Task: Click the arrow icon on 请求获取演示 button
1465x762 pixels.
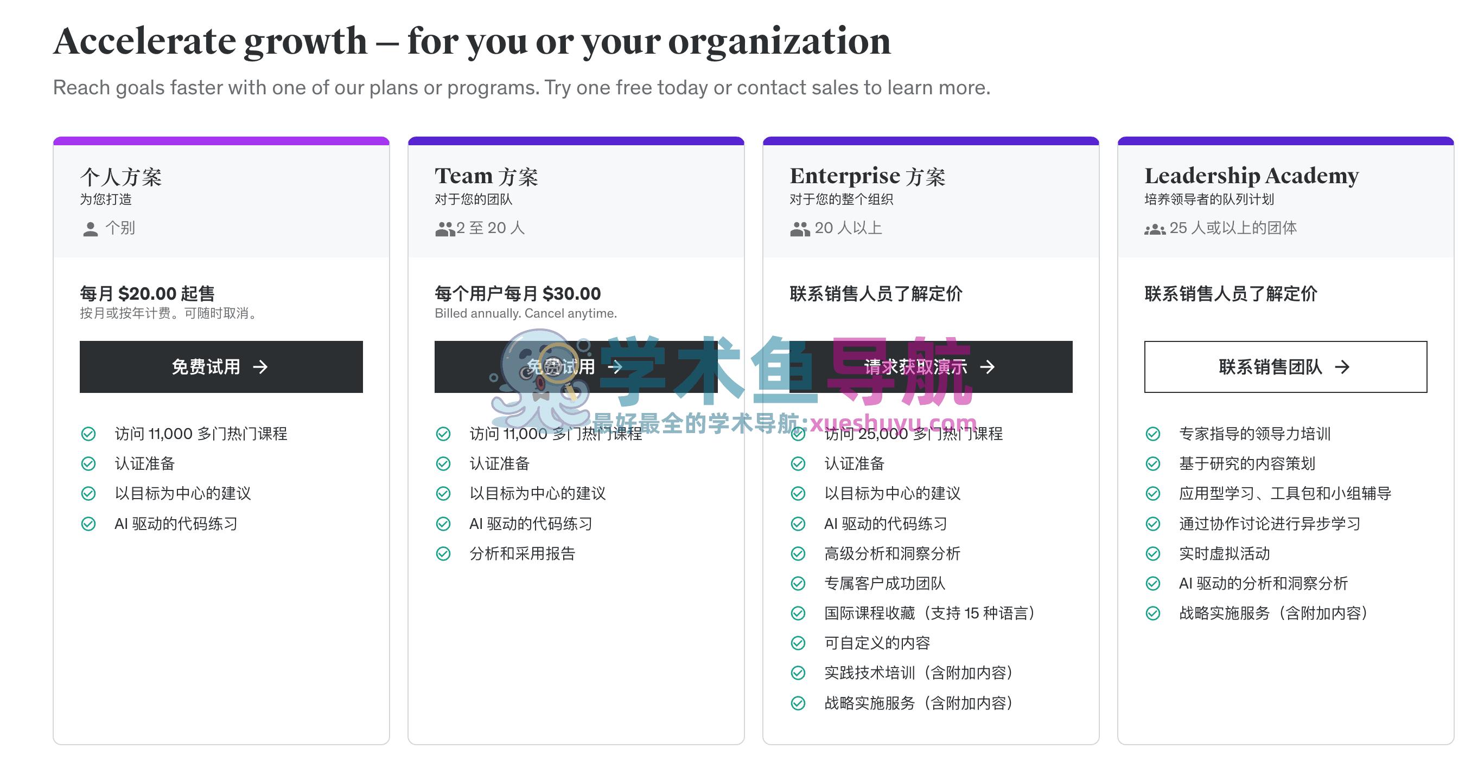Action: pyautogui.click(x=988, y=367)
